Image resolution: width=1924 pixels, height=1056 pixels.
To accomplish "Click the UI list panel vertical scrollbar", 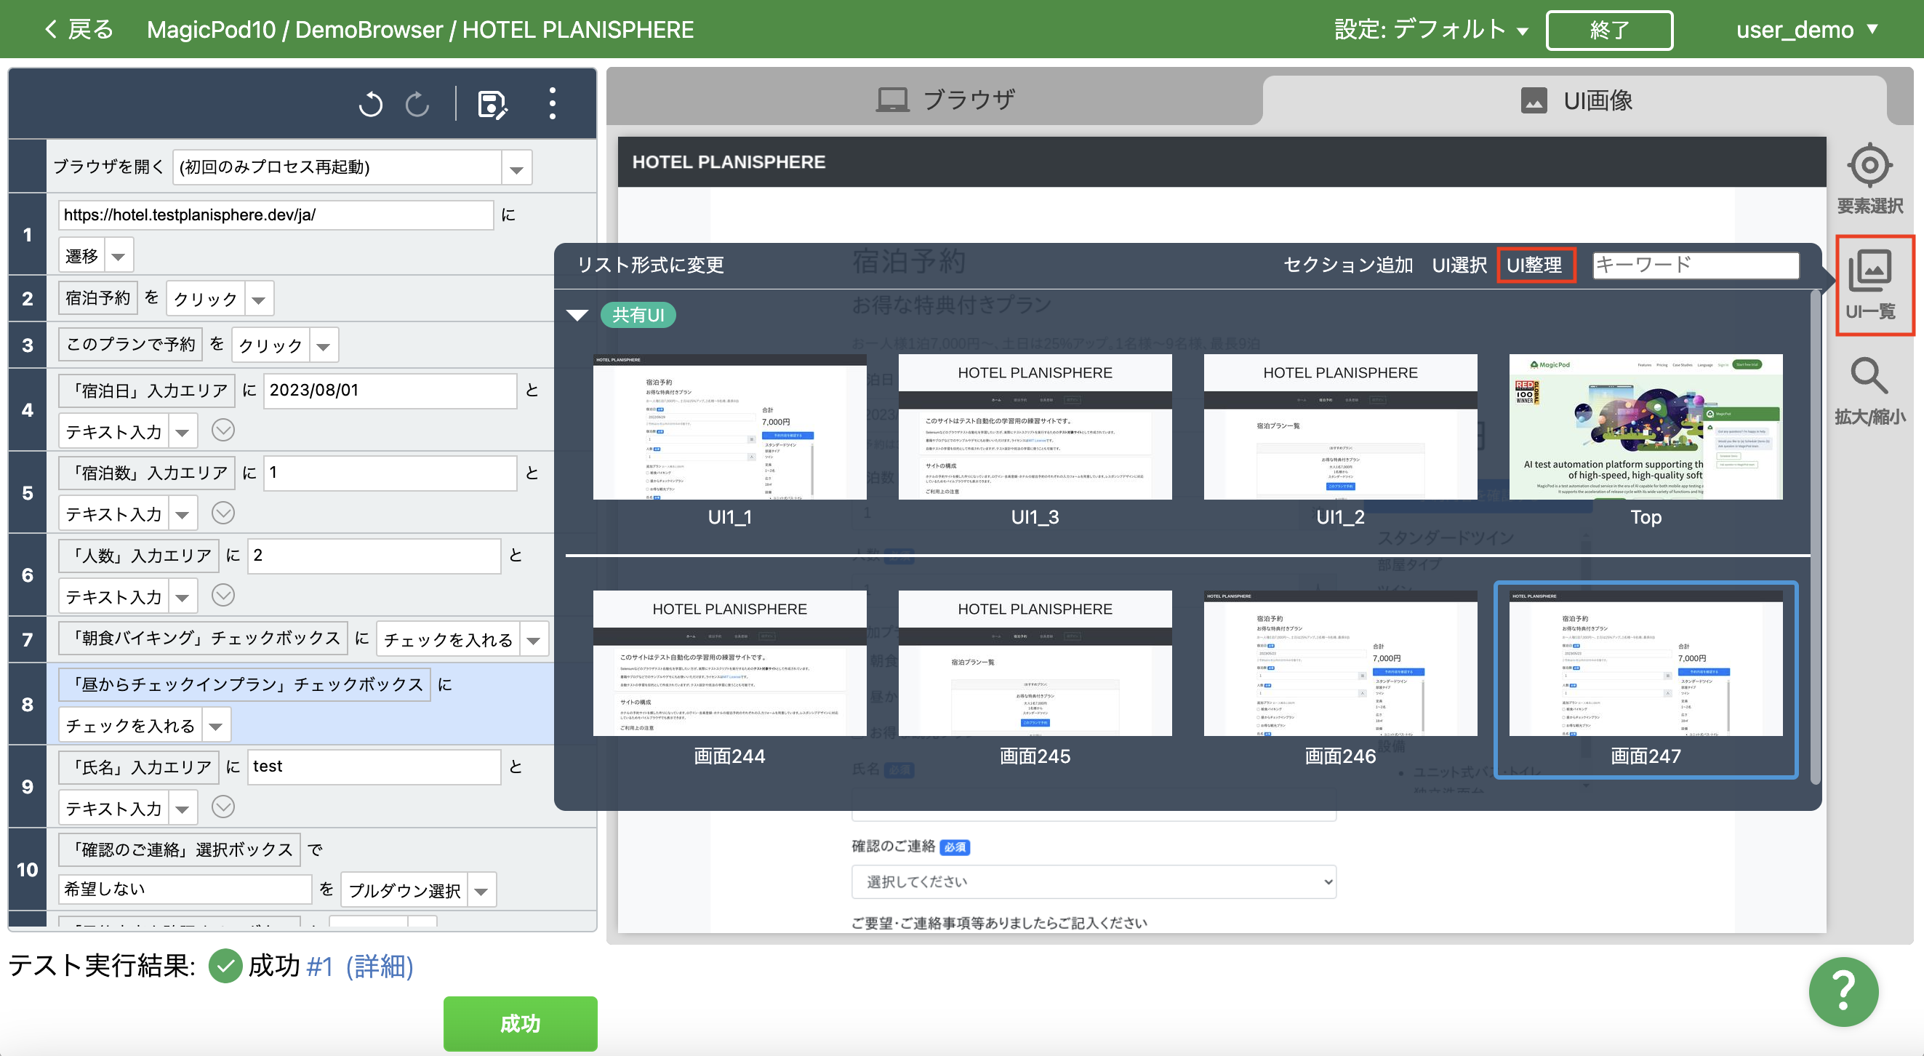I will pyautogui.click(x=1815, y=537).
